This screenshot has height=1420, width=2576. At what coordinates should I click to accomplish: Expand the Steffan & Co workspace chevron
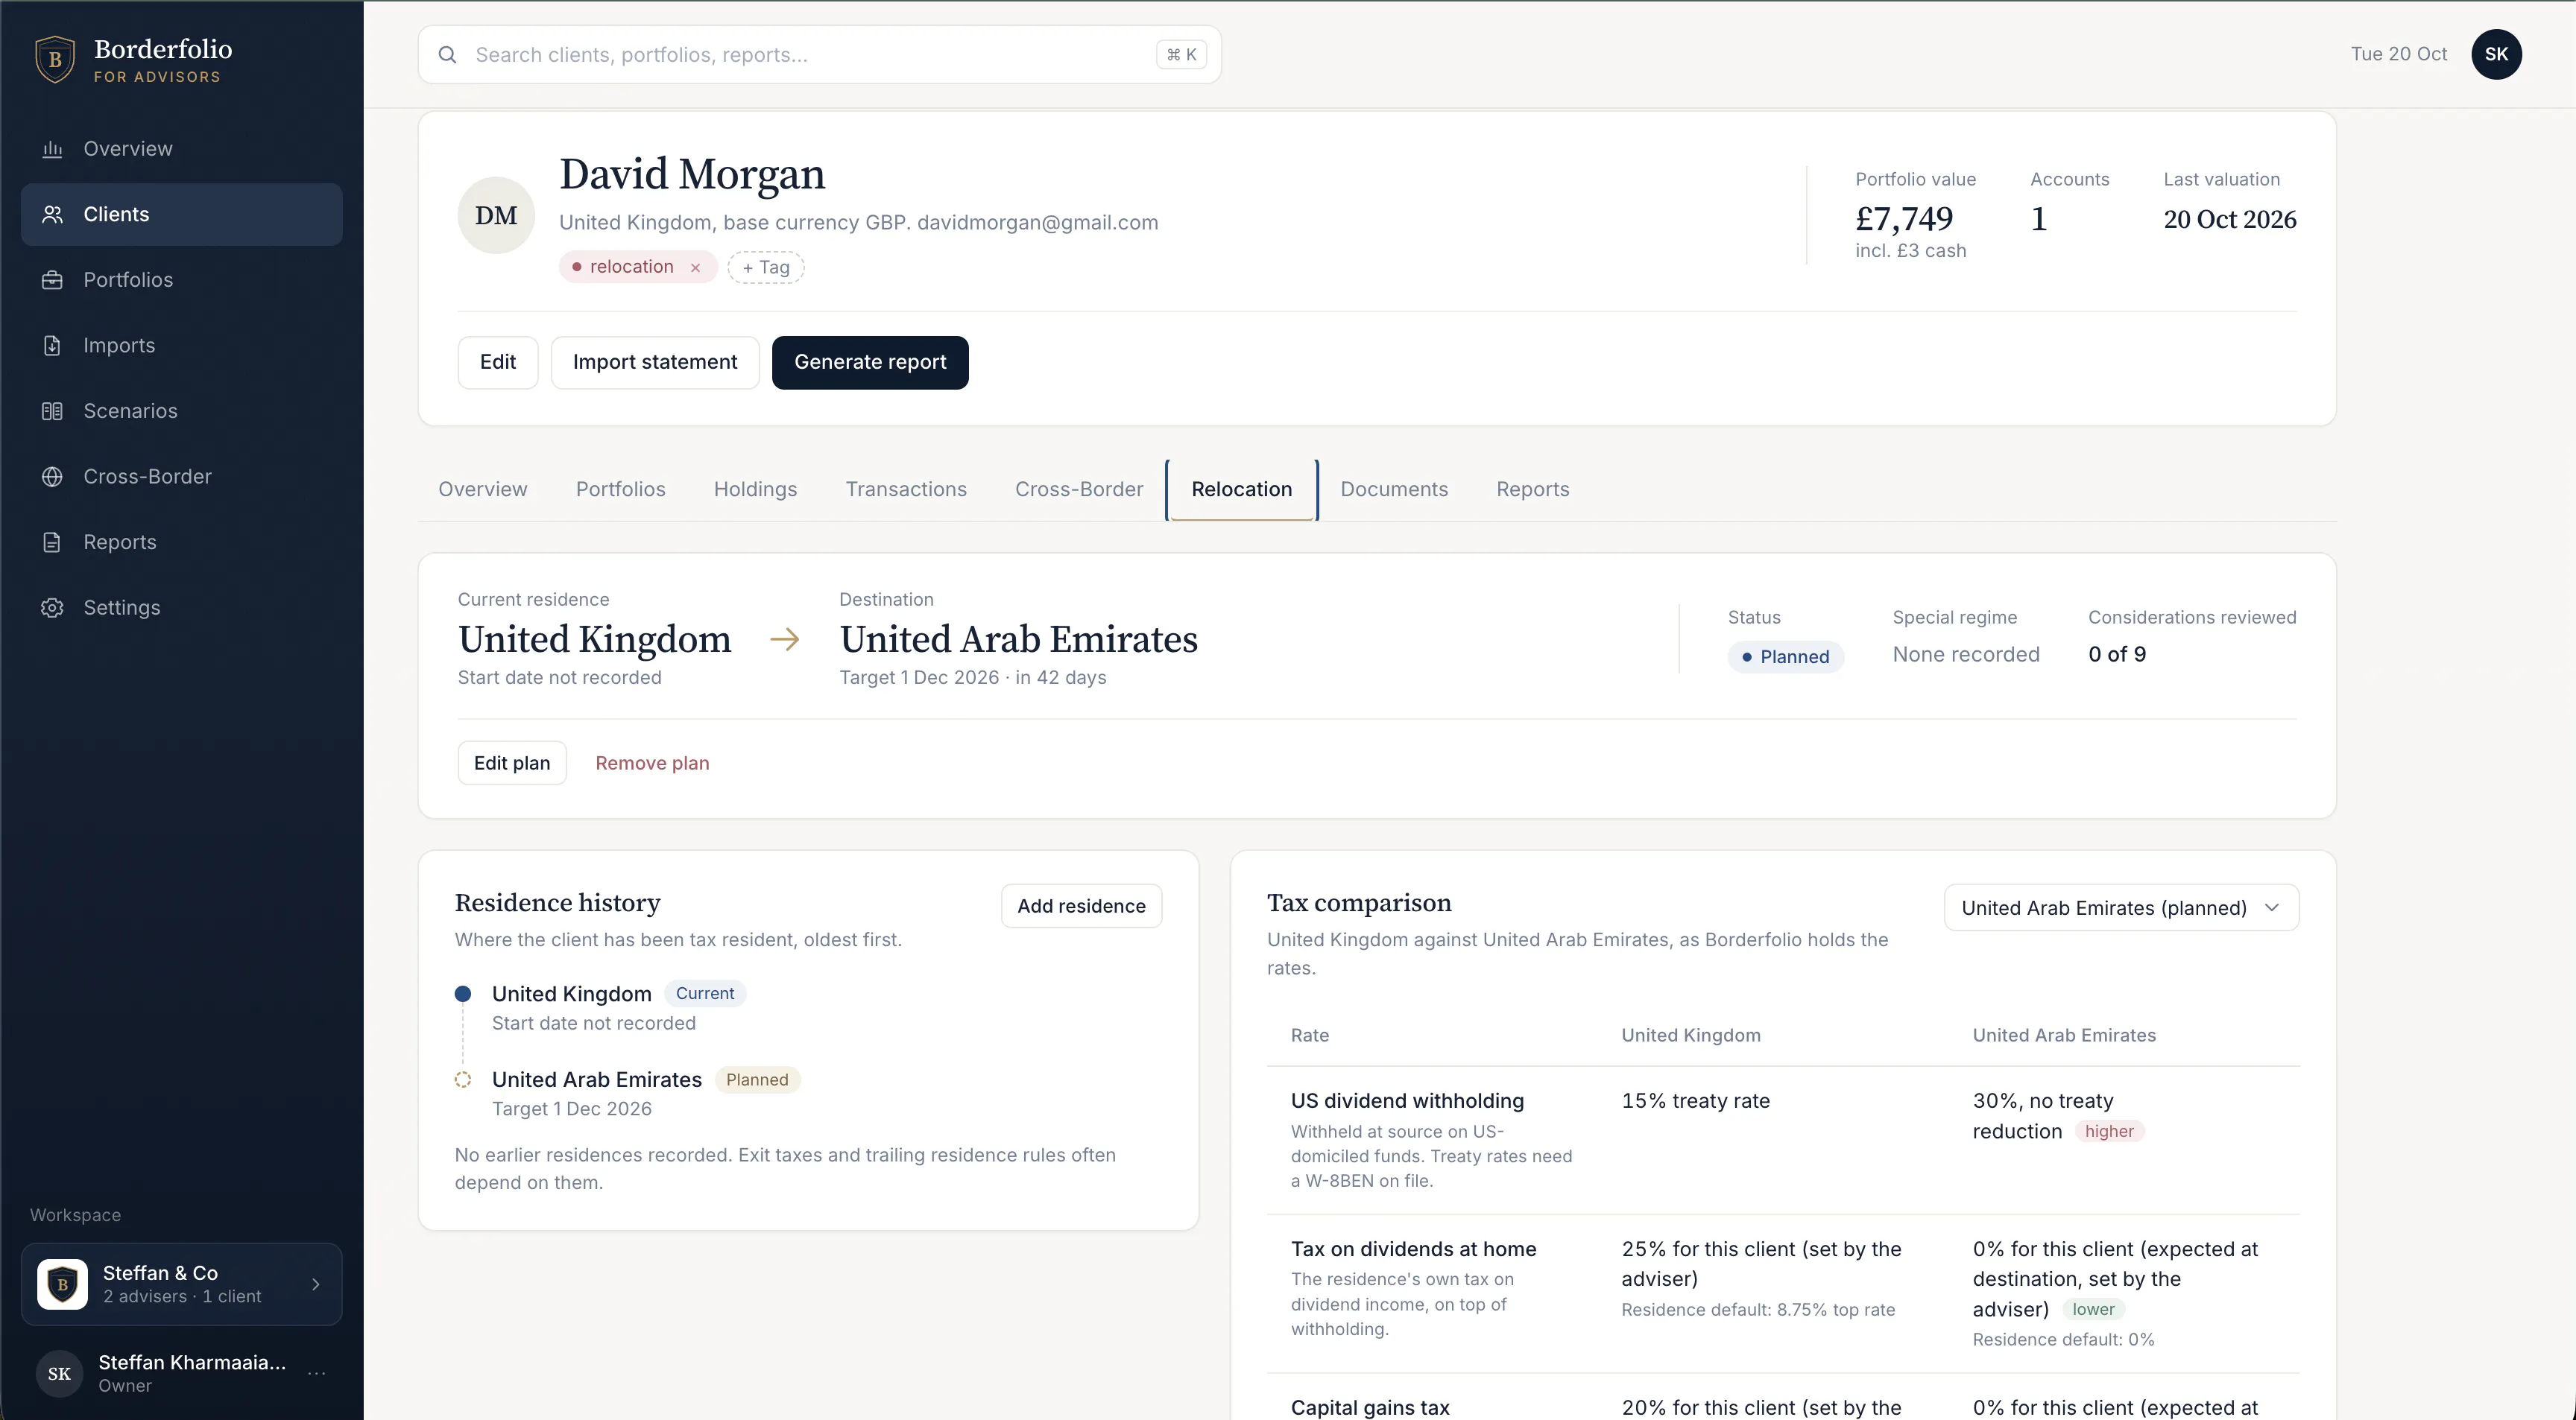click(316, 1284)
